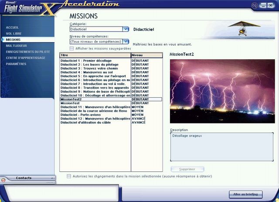Select Didacticiel 9 : Notions de base de l'hélicoptère
Viewport: 279px width, 202px height.
[x=111, y=92]
